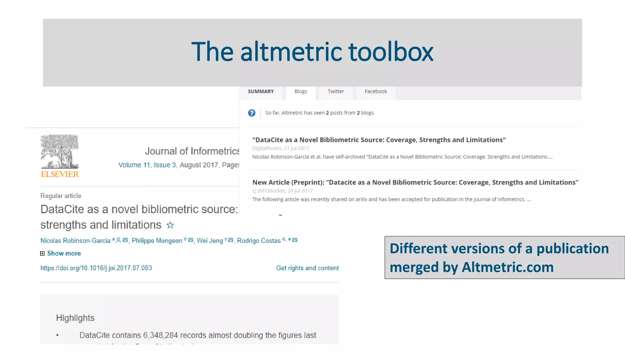
Task: Open author Philippe Mongeon
Action: pos(157,241)
